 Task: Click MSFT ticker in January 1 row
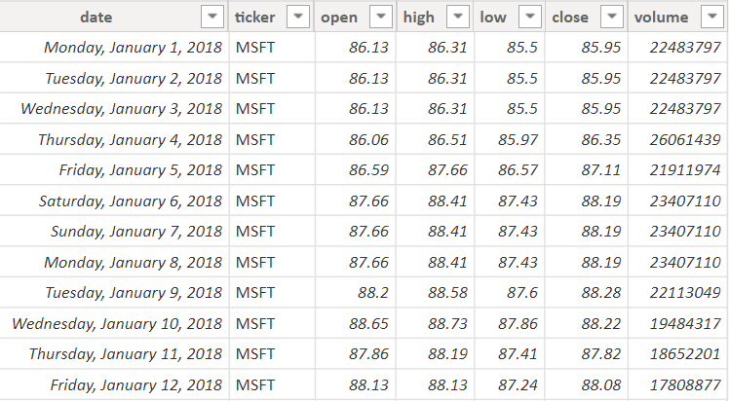pos(255,48)
